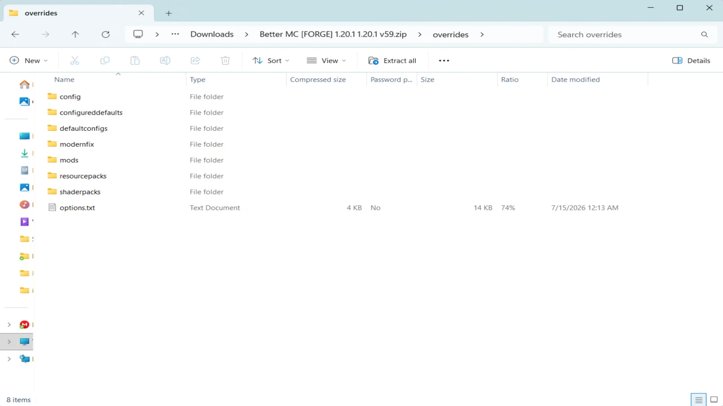Open the View dropdown menu
The image size is (723, 406).
pos(326,60)
